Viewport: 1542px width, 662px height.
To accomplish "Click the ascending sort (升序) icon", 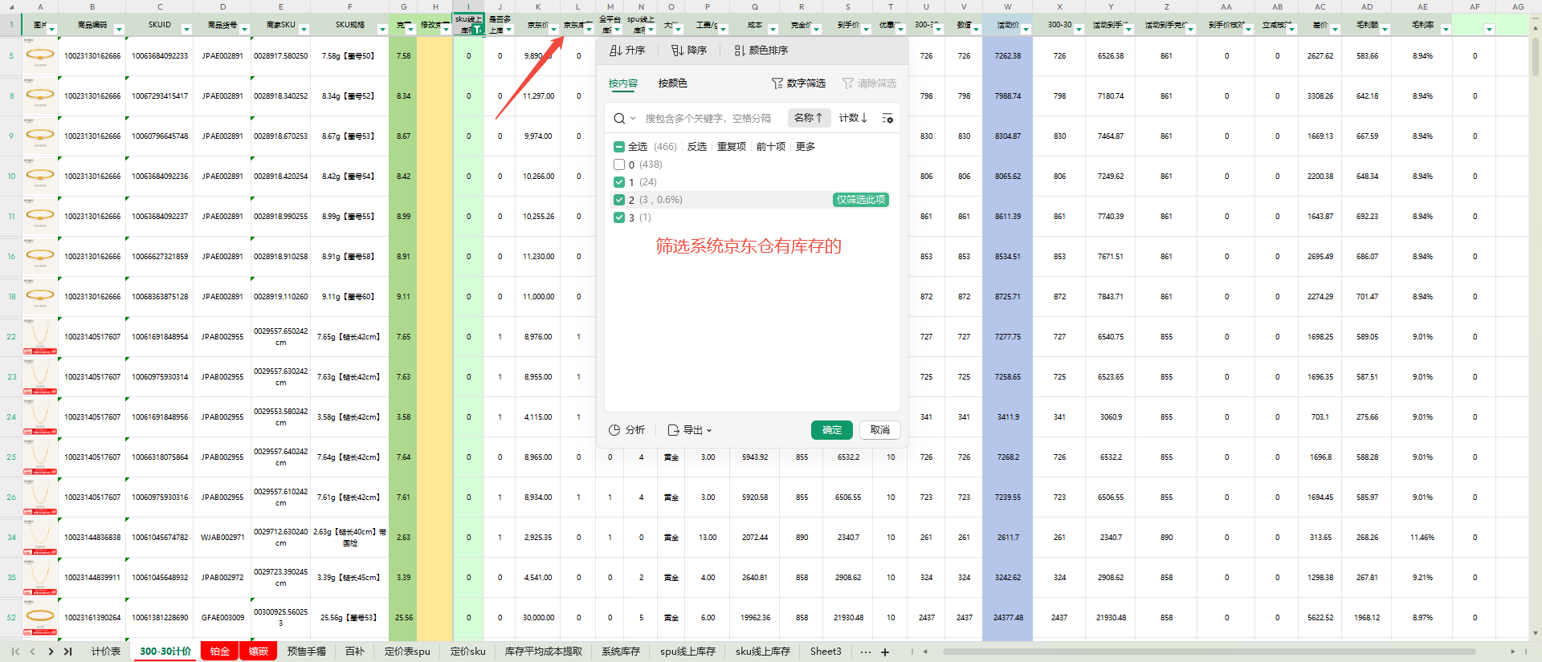I will (616, 51).
